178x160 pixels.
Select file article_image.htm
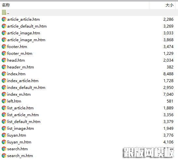click(23, 33)
